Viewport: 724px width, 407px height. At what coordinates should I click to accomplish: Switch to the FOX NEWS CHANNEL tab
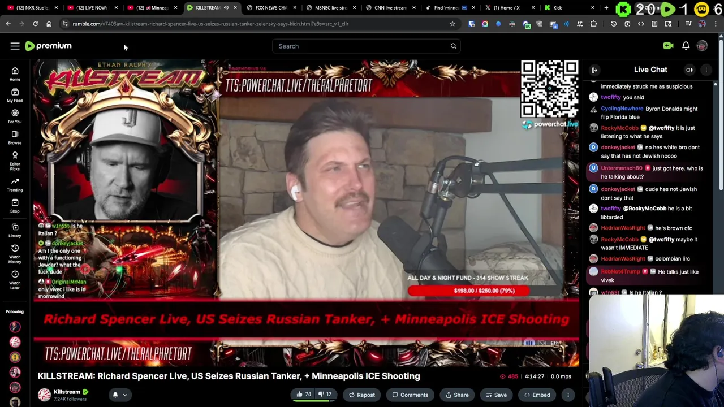click(271, 8)
